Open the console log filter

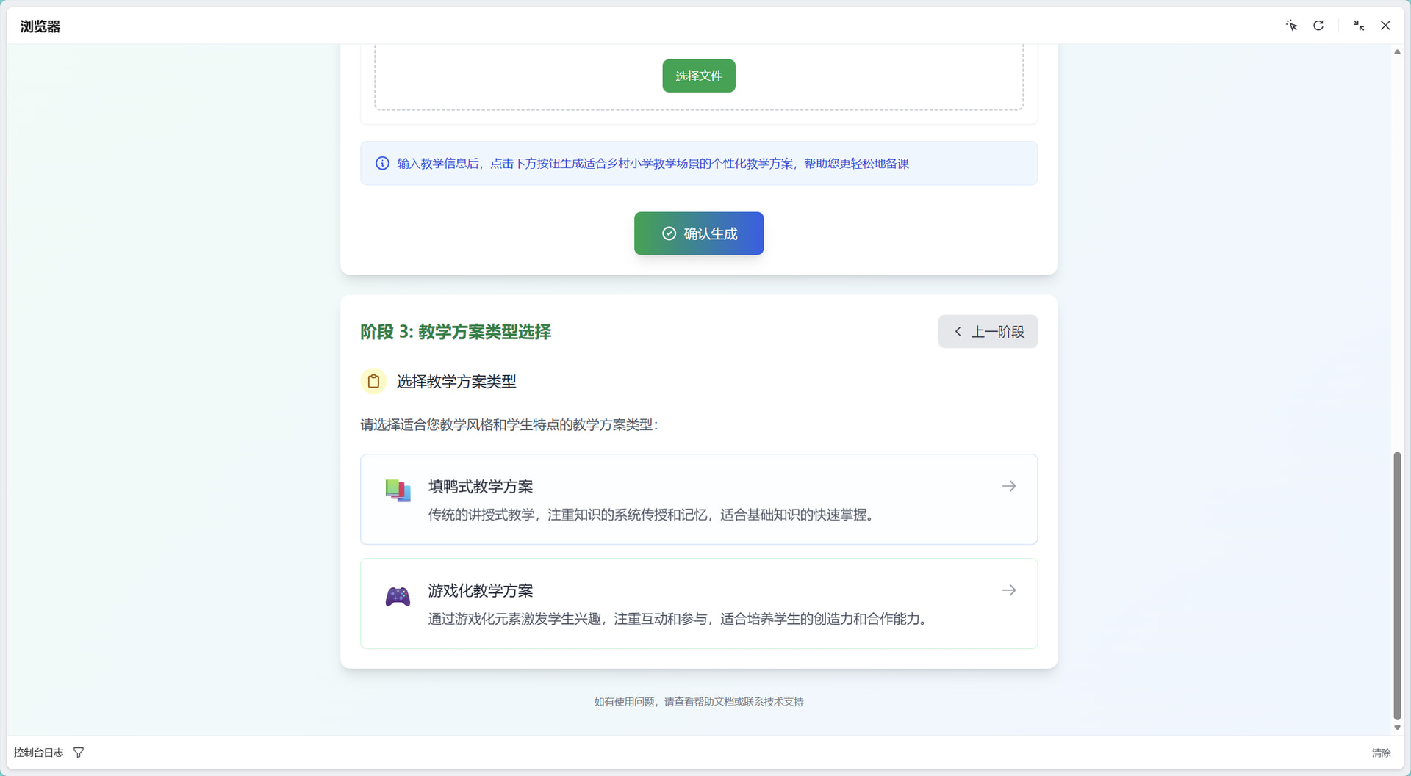[79, 753]
